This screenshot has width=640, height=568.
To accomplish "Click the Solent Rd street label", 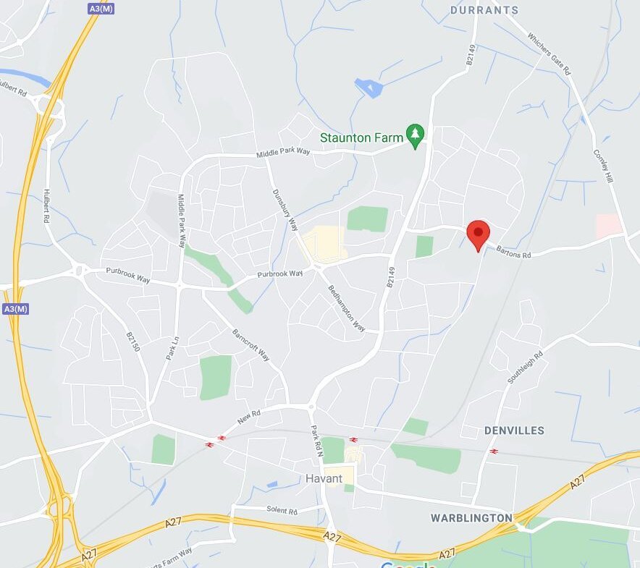I will [282, 509].
